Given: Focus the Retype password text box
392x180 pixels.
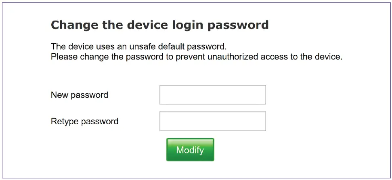Looking at the screenshot, I should (x=212, y=121).
